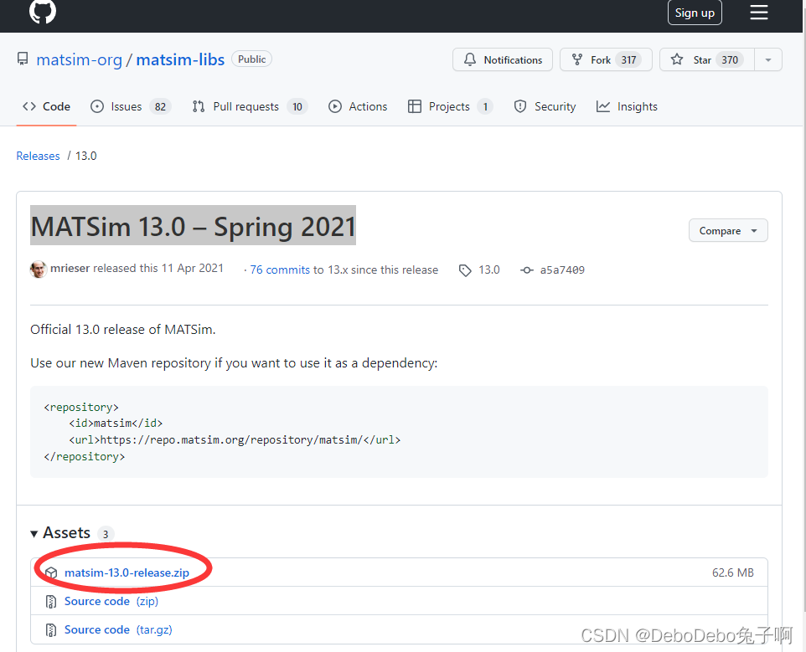Open the hamburger navigation menu
This screenshot has height=652, width=806.
(759, 13)
